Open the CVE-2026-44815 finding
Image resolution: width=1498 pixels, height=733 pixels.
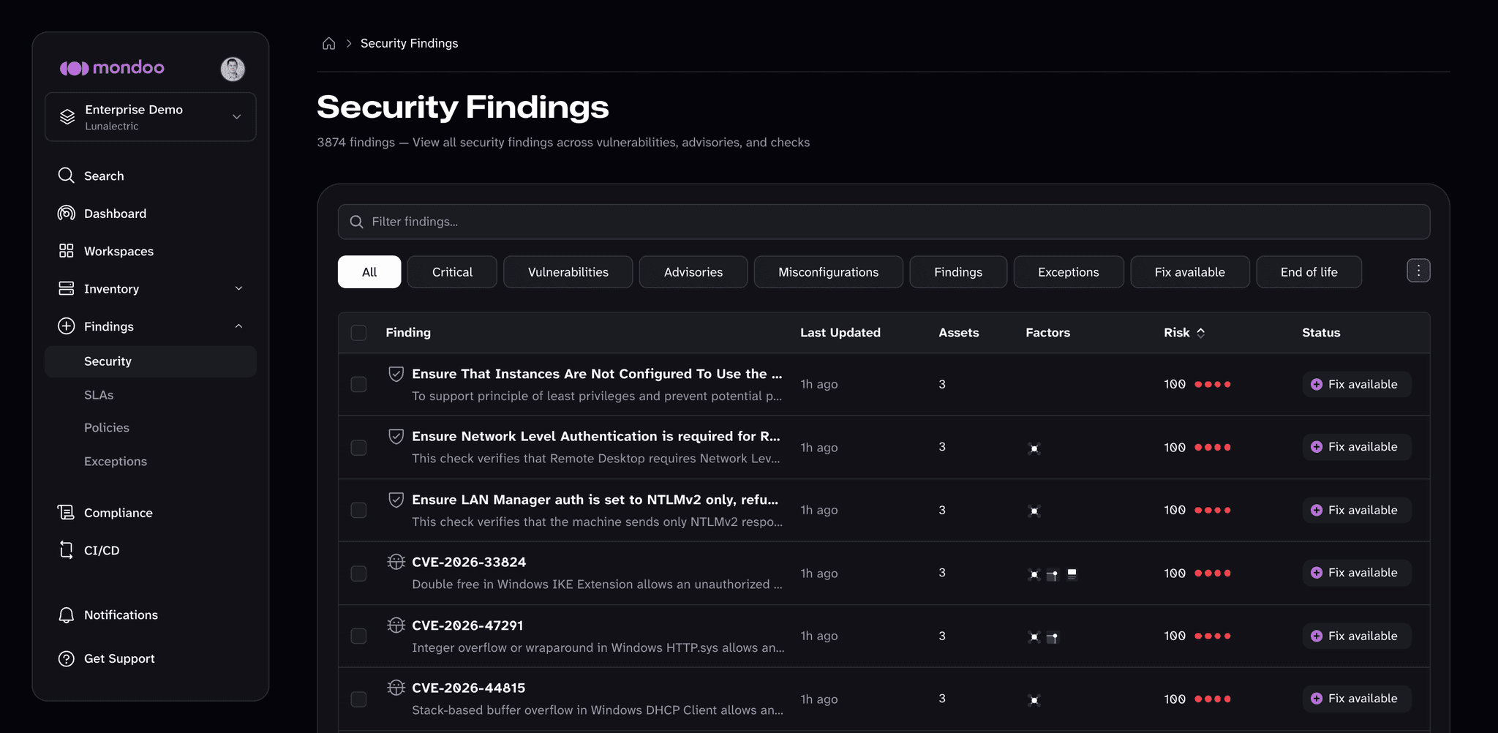[469, 688]
